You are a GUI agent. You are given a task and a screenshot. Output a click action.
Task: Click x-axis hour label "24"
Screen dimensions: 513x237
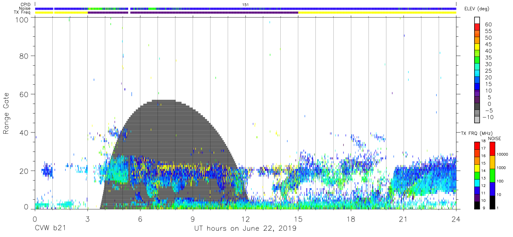pos(456,219)
